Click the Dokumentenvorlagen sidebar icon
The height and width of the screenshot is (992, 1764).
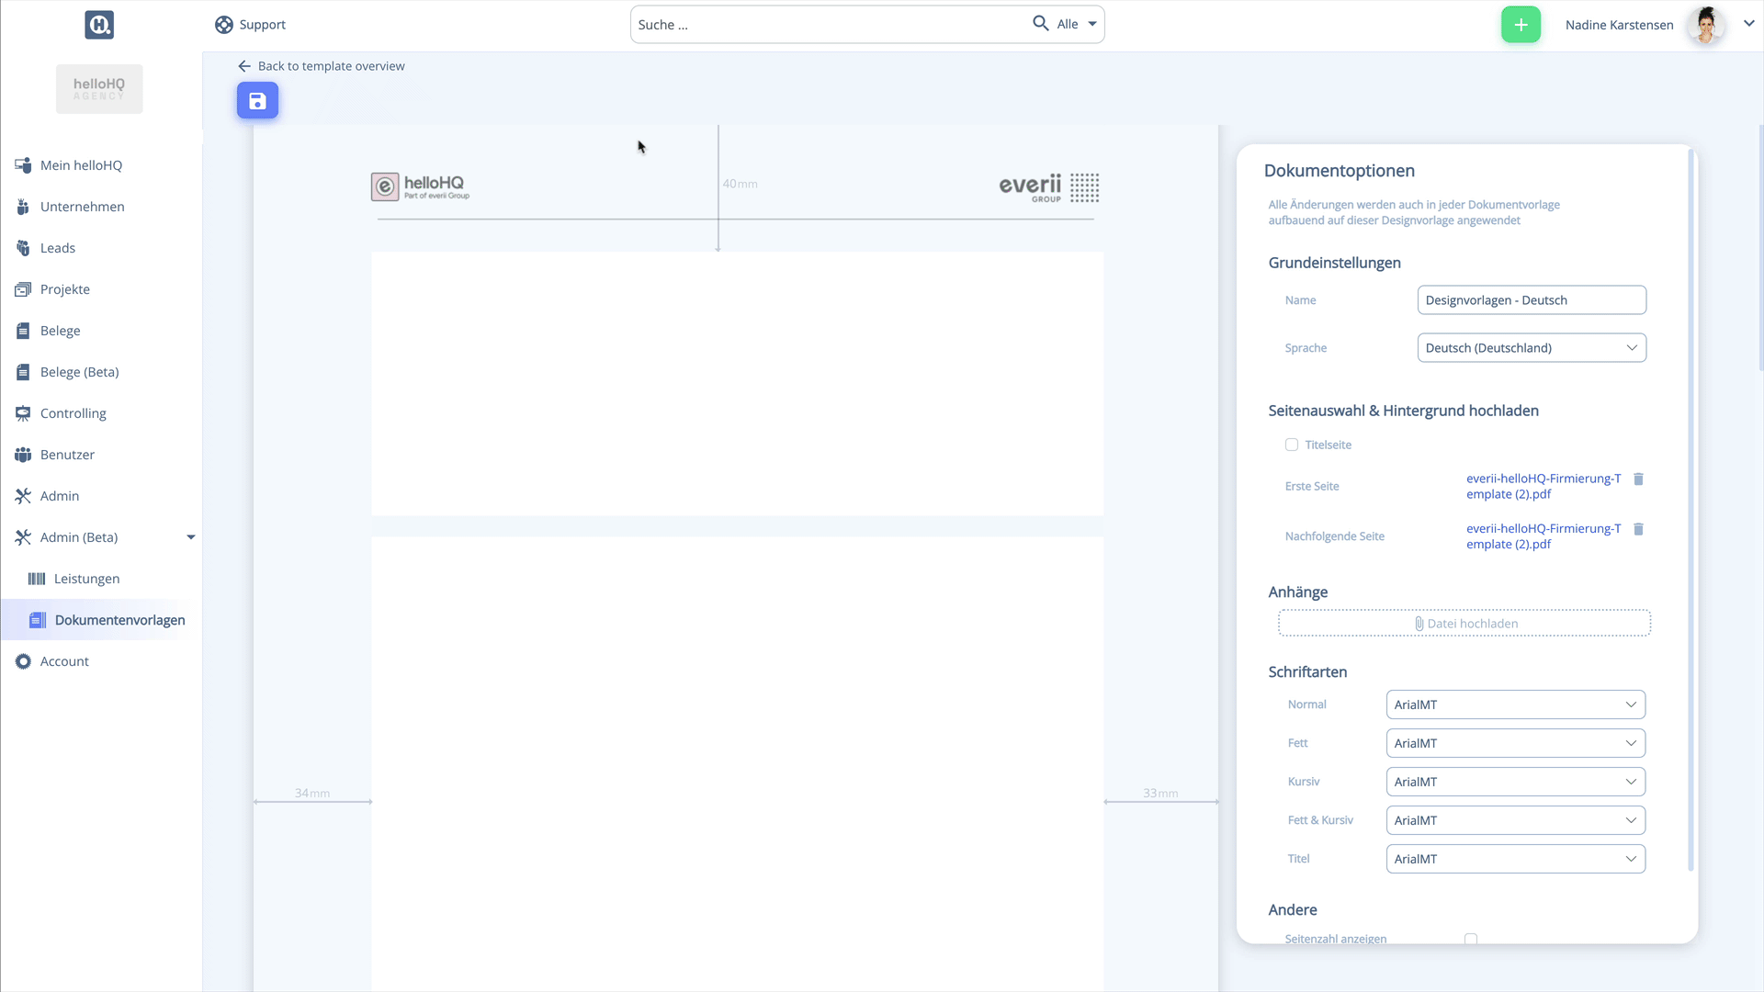(37, 619)
